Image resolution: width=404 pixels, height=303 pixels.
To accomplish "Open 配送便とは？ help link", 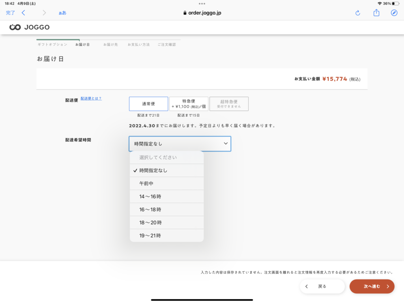I will pyautogui.click(x=91, y=98).
